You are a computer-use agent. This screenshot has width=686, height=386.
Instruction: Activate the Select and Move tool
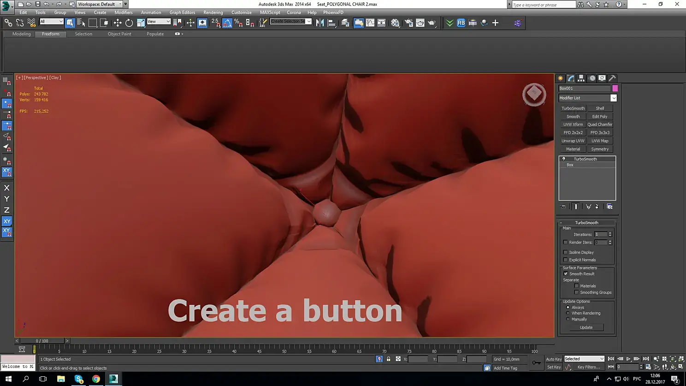(x=118, y=23)
